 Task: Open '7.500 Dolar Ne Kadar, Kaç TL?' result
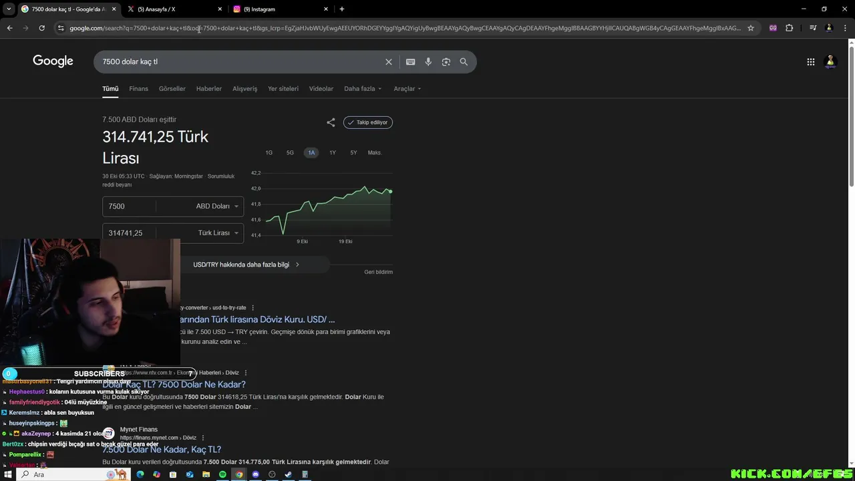point(162,450)
